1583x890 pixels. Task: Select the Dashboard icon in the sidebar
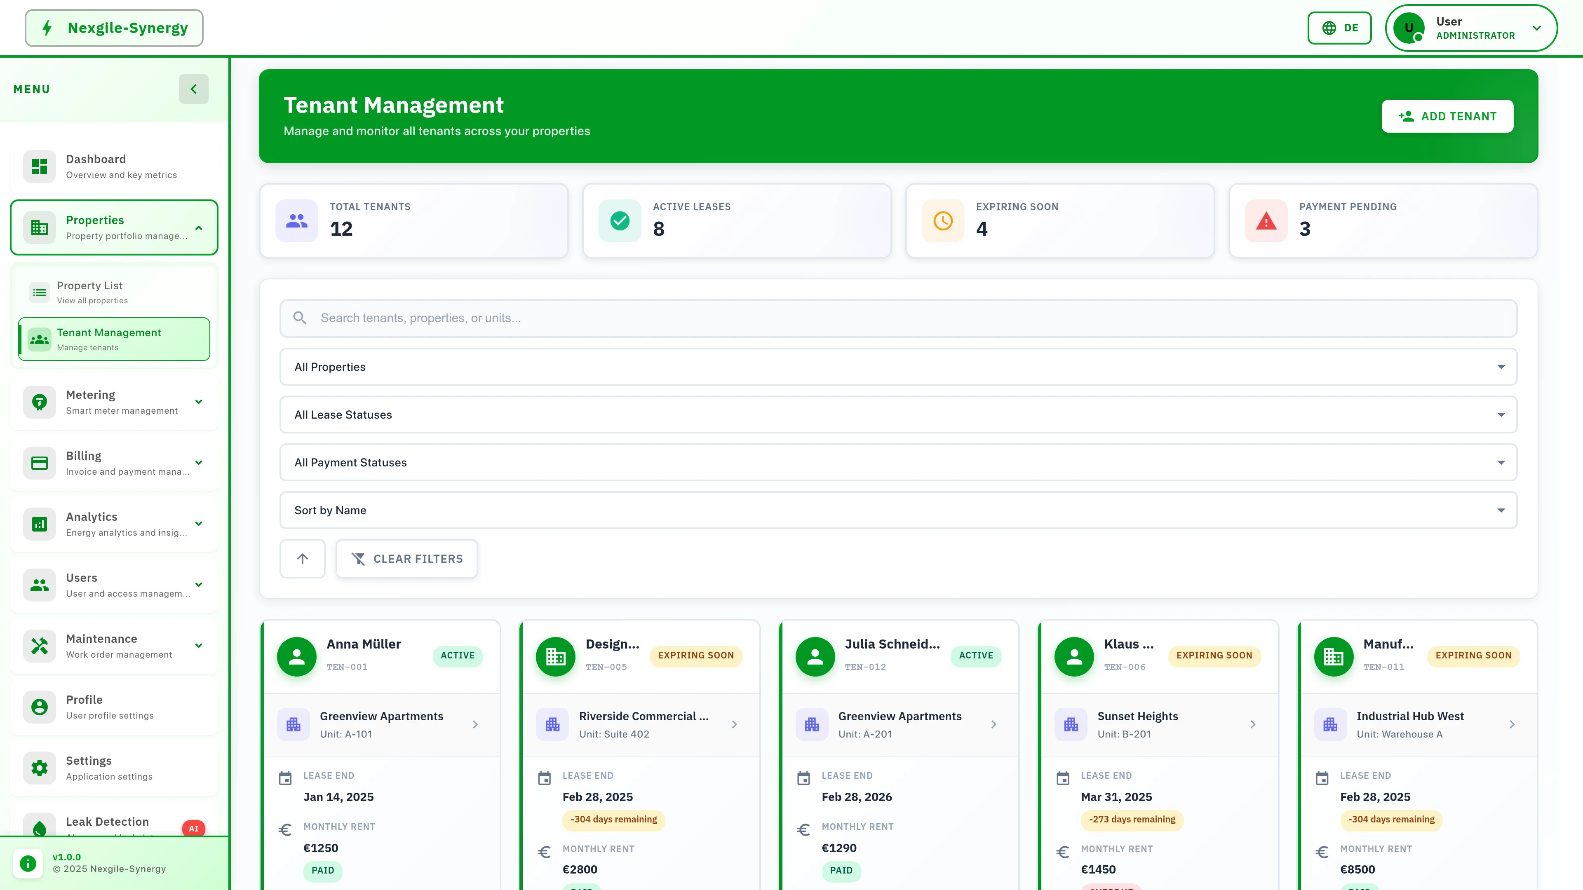click(39, 166)
